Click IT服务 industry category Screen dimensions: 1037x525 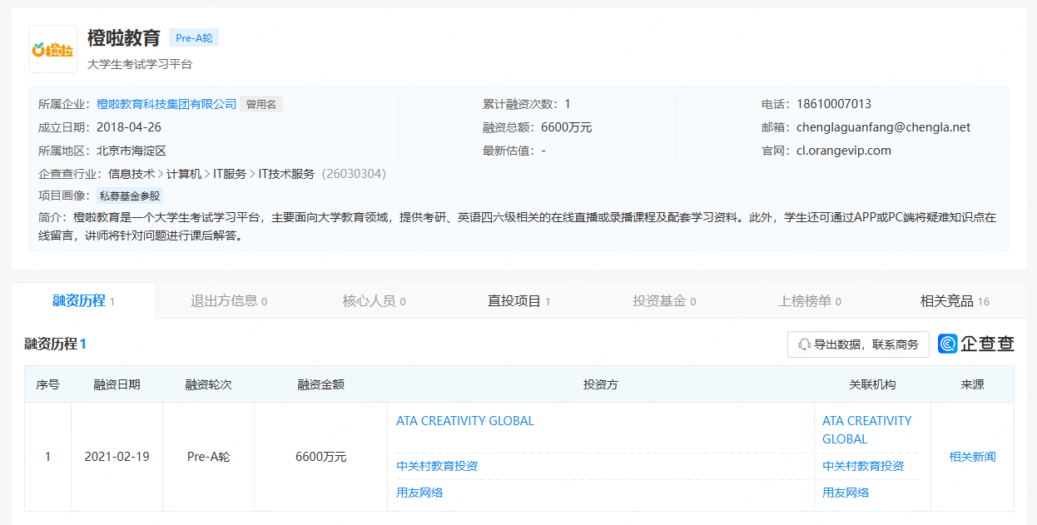click(x=230, y=174)
